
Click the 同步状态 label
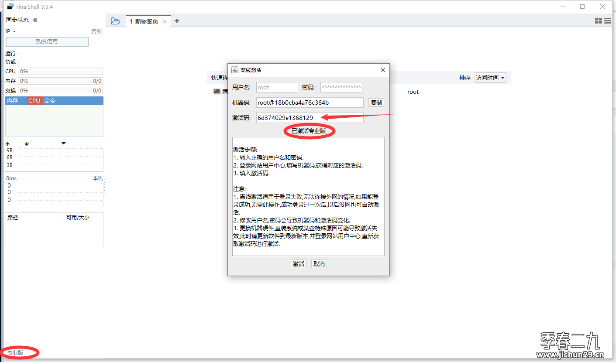tap(17, 20)
